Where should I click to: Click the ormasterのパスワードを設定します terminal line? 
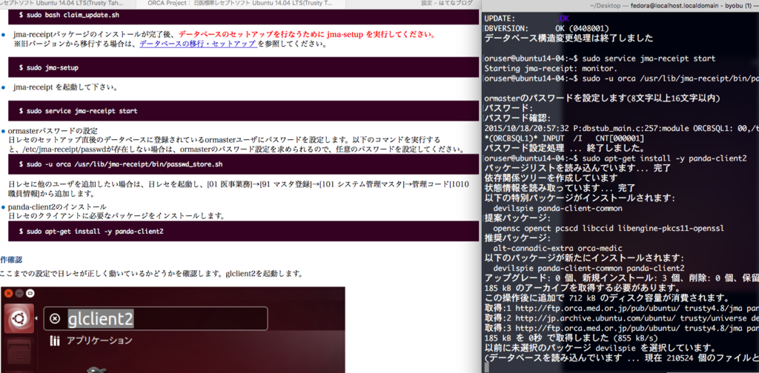602,98
